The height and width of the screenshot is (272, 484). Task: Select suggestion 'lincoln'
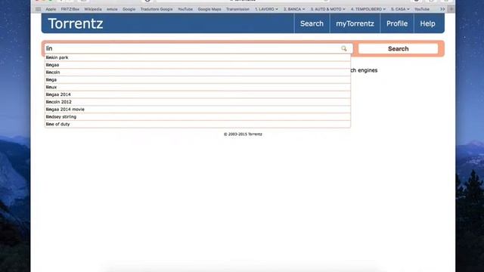[197, 73]
